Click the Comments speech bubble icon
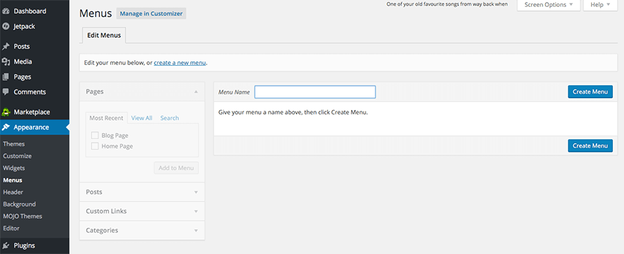Viewport: 624px width, 254px height. pyautogui.click(x=6, y=92)
